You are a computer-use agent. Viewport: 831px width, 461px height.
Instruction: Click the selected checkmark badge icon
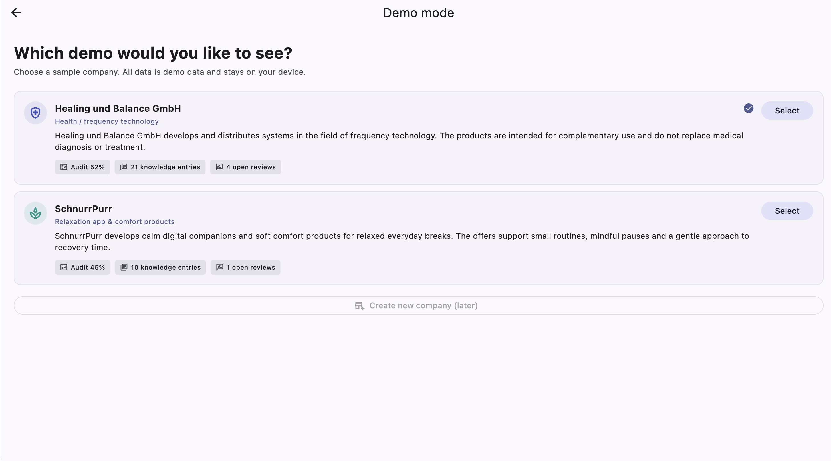point(749,108)
